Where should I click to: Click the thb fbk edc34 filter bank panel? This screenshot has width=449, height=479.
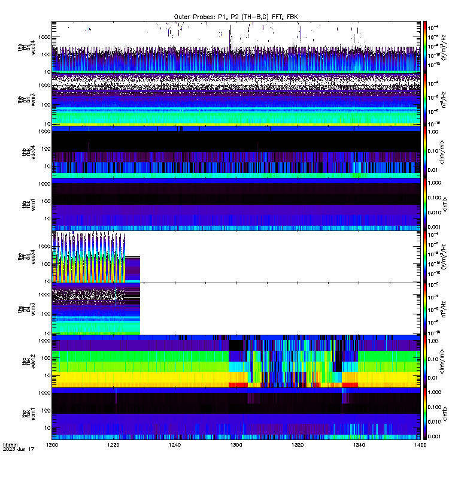click(x=236, y=152)
